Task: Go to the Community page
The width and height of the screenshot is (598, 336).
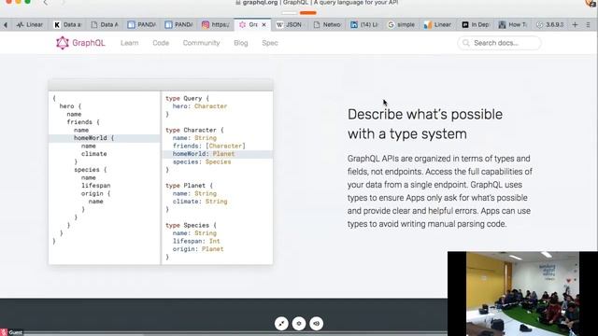Action: (x=202, y=43)
